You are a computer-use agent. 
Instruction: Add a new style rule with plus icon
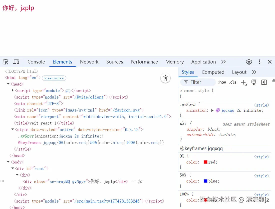pos(244,82)
